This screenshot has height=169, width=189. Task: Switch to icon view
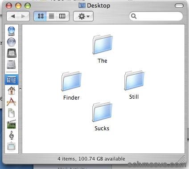[40, 16]
